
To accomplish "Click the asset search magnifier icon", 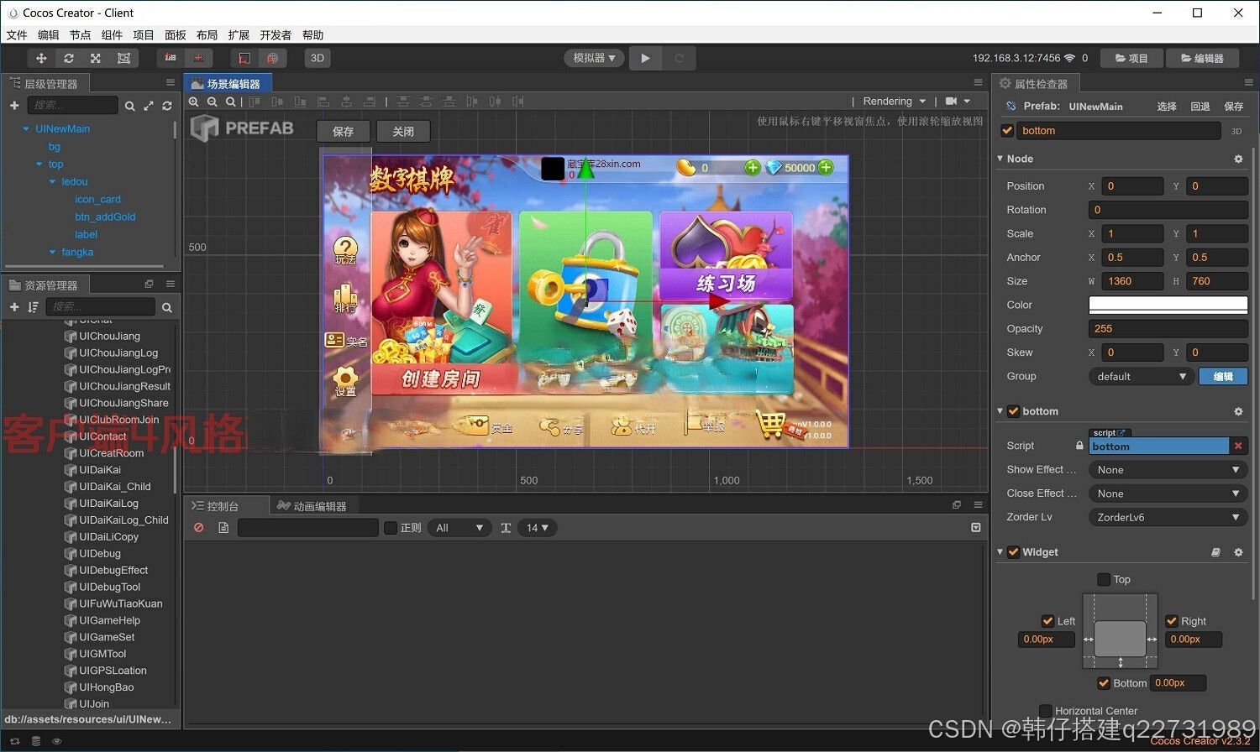I will 166,308.
